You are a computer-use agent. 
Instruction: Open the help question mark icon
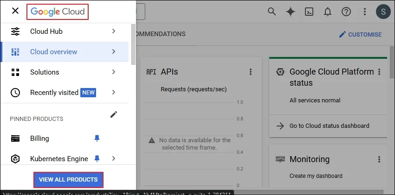(346, 12)
